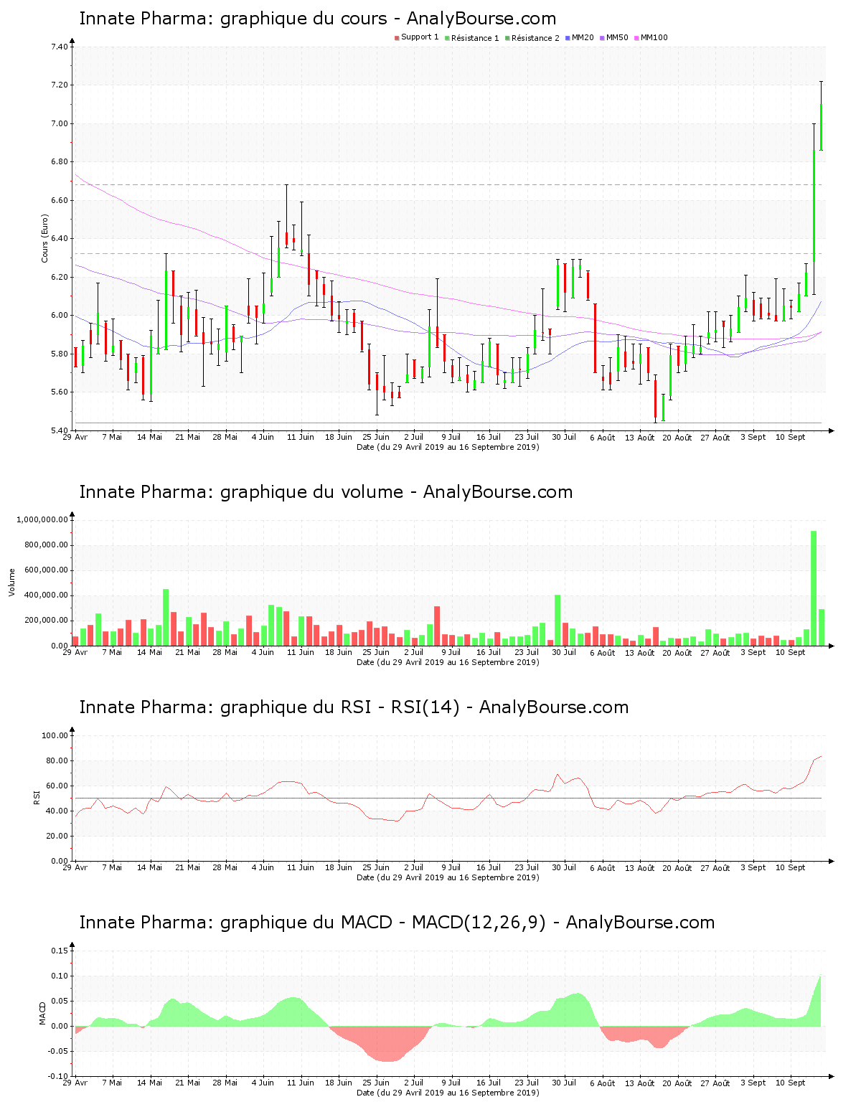Click the 'Volume' y-axis title

(11, 582)
